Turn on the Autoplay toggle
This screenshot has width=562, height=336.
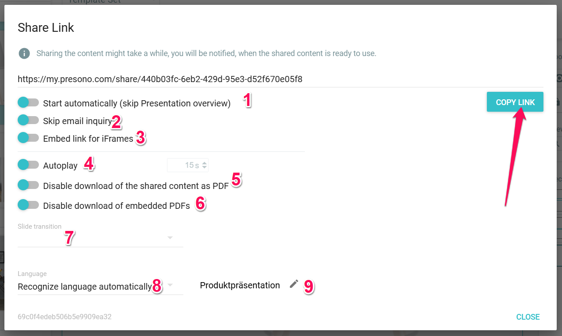(x=28, y=165)
